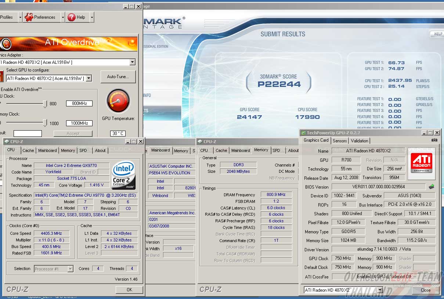Viewport: 444px width, 299px height.
Task: Click the Yorkfield code name field
Action: pos(54,172)
